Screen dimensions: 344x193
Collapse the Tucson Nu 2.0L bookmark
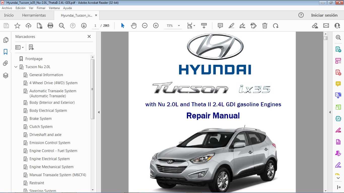(x=16, y=67)
